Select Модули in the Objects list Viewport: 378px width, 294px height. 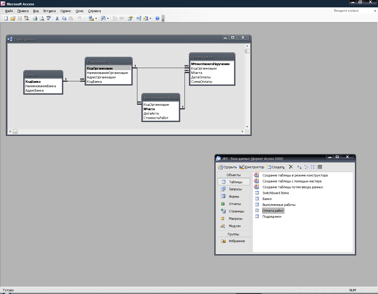(234, 226)
